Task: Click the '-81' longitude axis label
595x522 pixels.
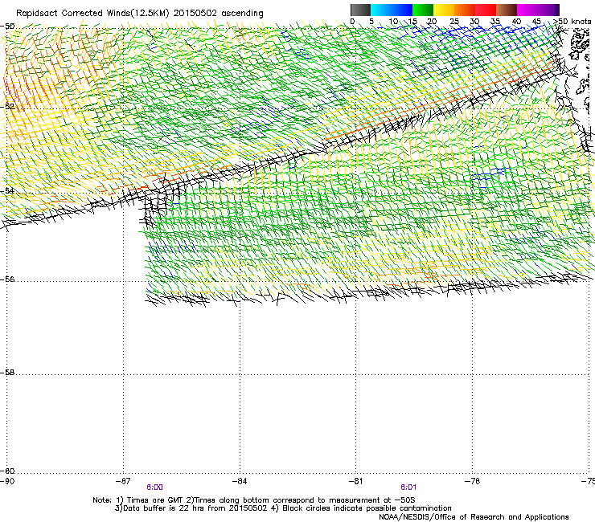Action: (355, 481)
